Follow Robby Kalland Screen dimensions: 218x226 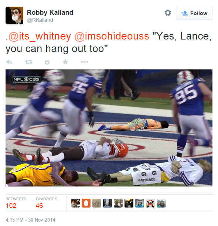pyautogui.click(x=194, y=13)
